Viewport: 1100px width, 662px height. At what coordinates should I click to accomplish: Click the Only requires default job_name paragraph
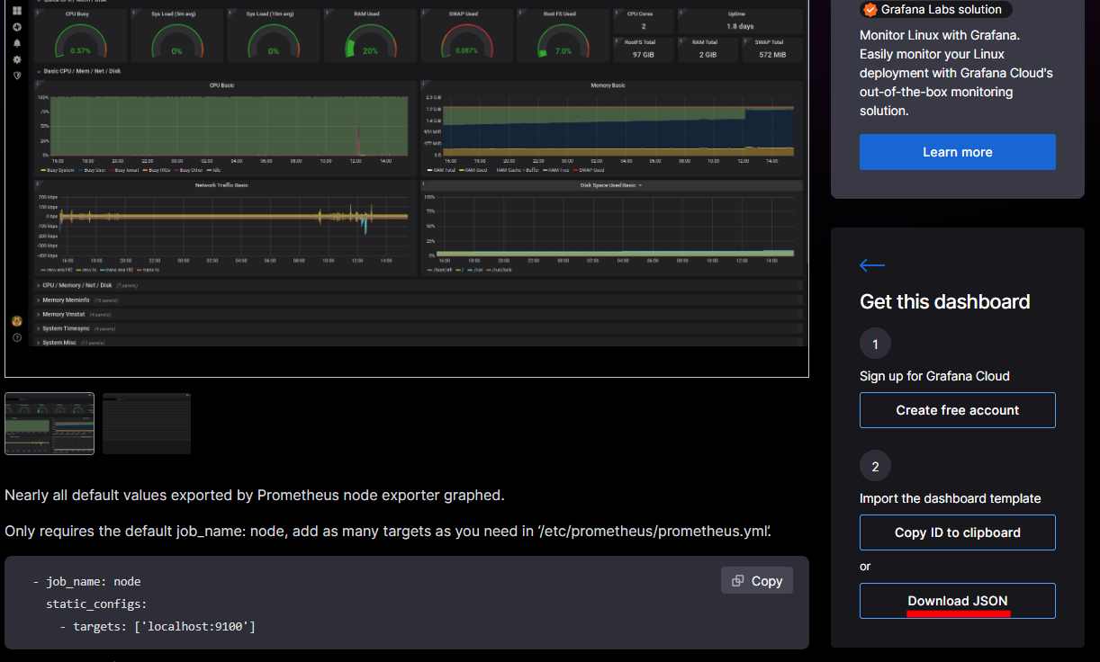(388, 531)
